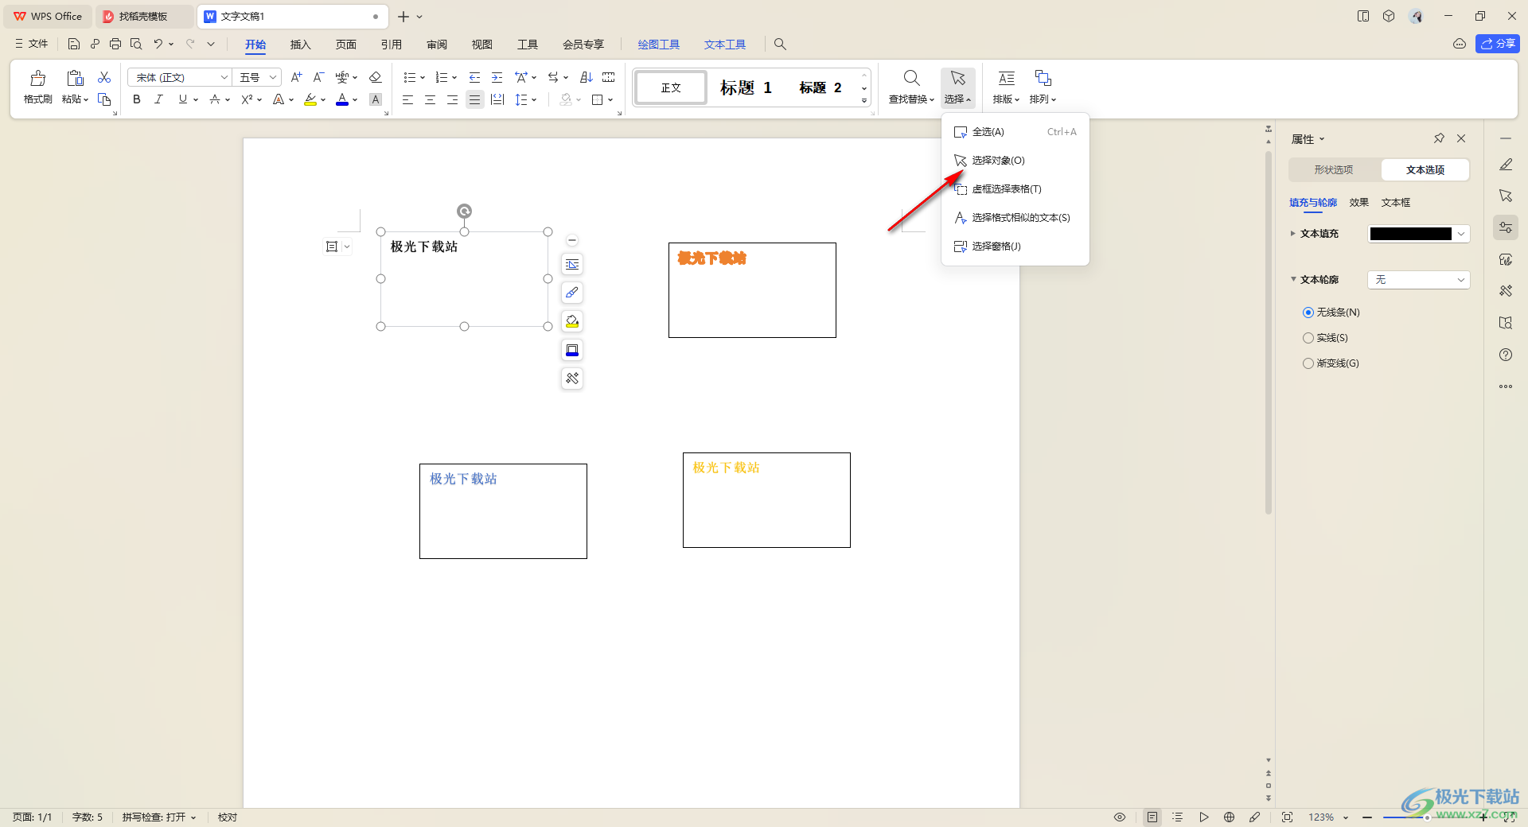Select the Gradient line (渐变线) radio button

click(1308, 363)
